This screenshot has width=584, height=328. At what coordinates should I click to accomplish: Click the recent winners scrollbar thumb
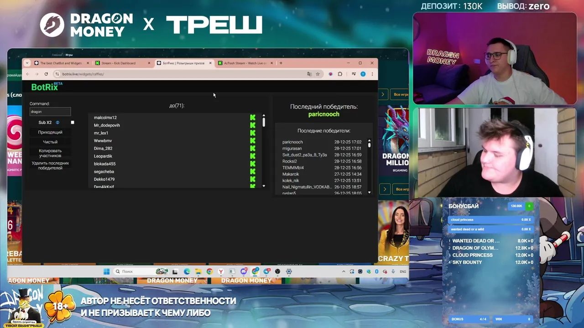click(369, 144)
